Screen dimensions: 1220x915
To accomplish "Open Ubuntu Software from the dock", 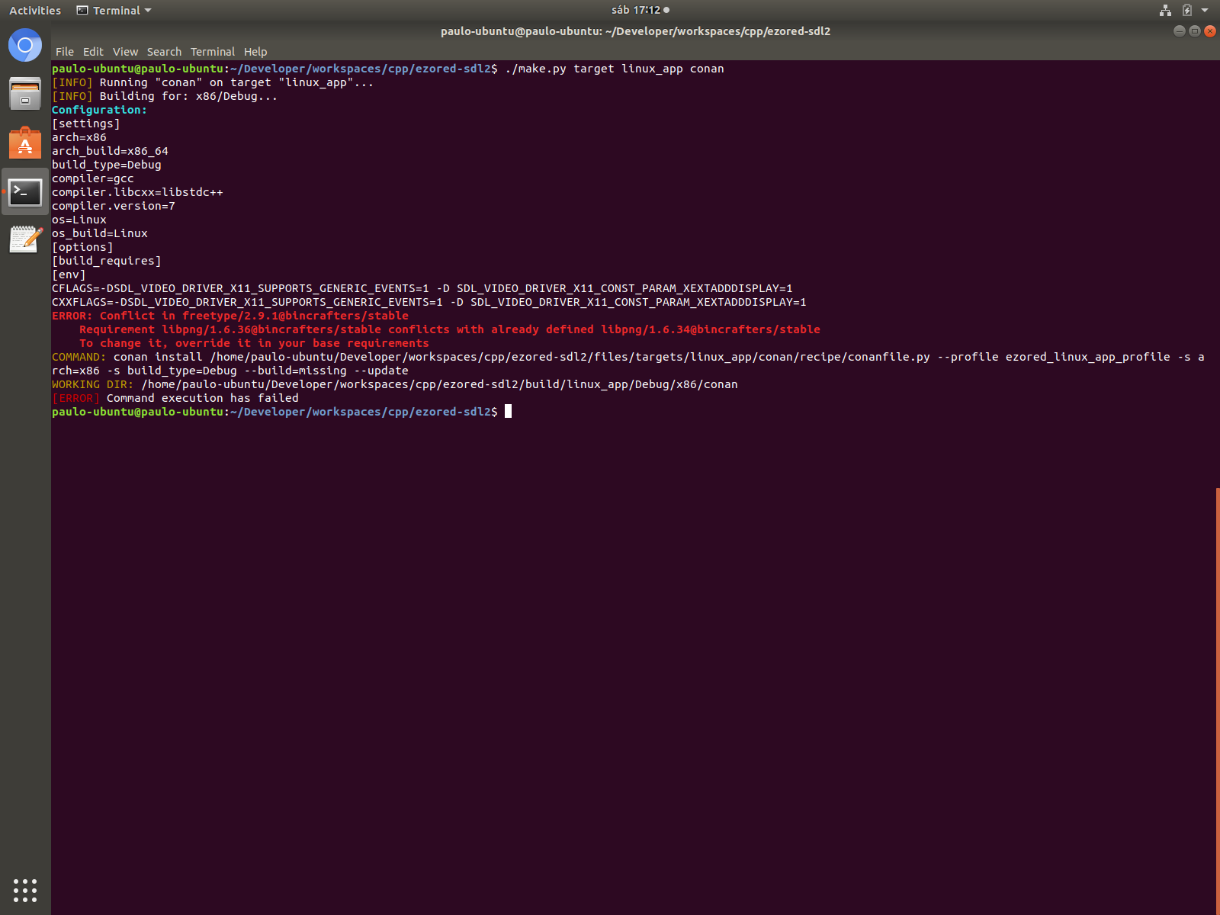I will (x=25, y=143).
